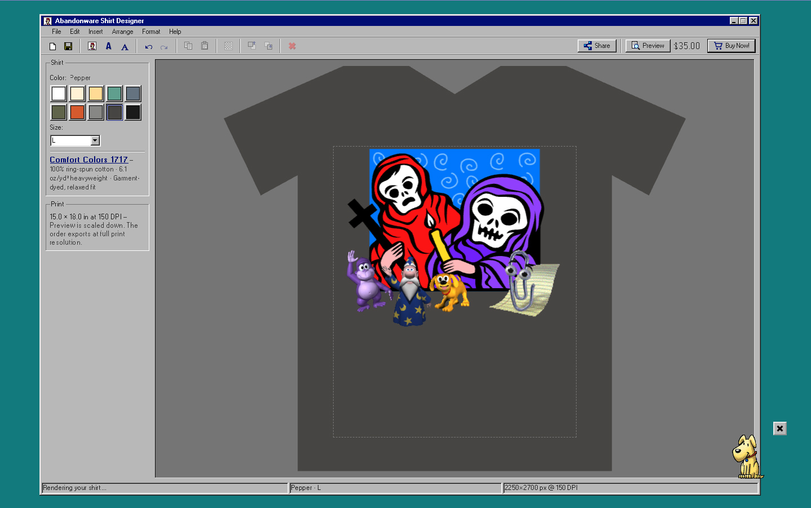The width and height of the screenshot is (811, 508).
Task: Click the serif text A icon
Action: click(x=125, y=46)
